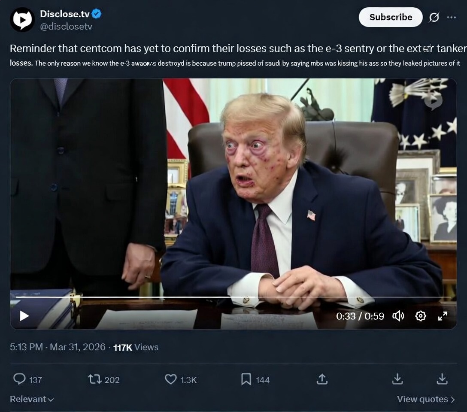Mute the video using speaker icon

(398, 316)
